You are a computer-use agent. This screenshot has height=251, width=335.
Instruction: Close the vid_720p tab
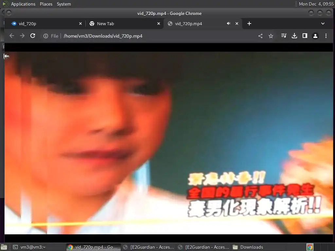point(80,24)
